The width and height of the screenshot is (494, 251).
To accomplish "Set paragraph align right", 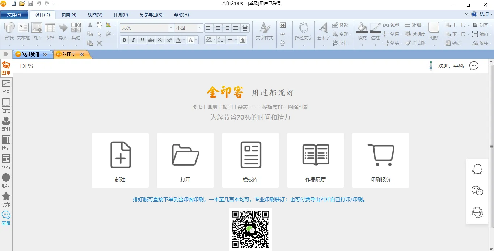I will [227, 28].
